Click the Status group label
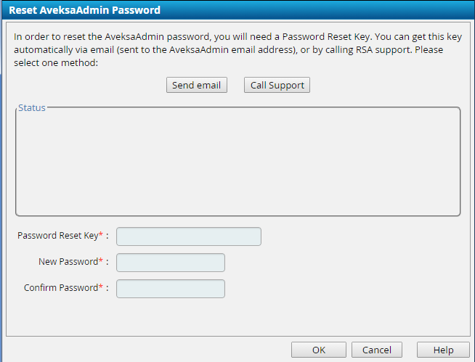Viewport: 475px width, 362px height. tap(32, 108)
